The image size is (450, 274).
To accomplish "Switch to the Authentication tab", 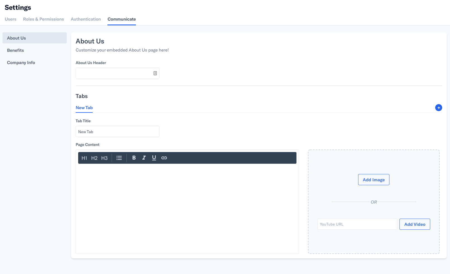I will [86, 19].
